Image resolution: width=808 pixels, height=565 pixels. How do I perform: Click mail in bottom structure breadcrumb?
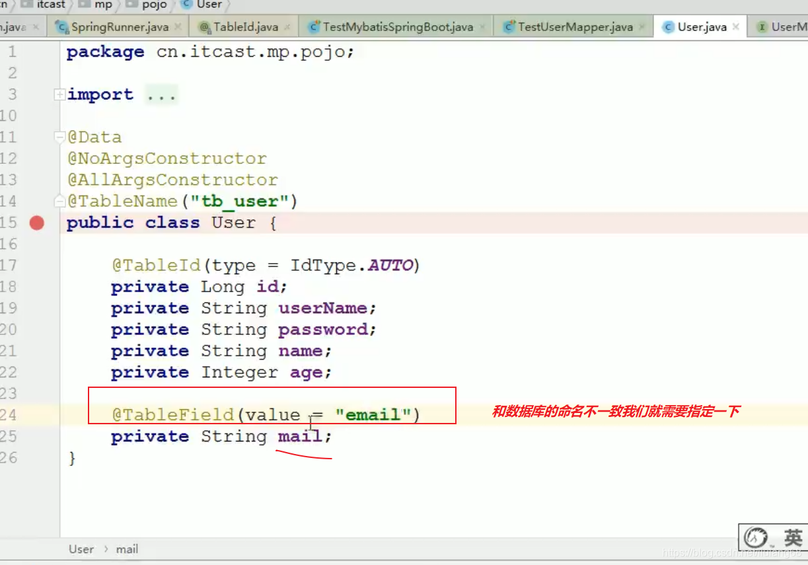[x=127, y=549]
